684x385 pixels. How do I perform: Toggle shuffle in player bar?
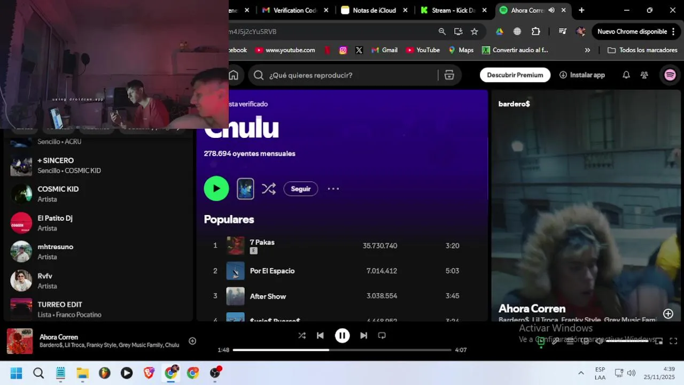(302, 335)
